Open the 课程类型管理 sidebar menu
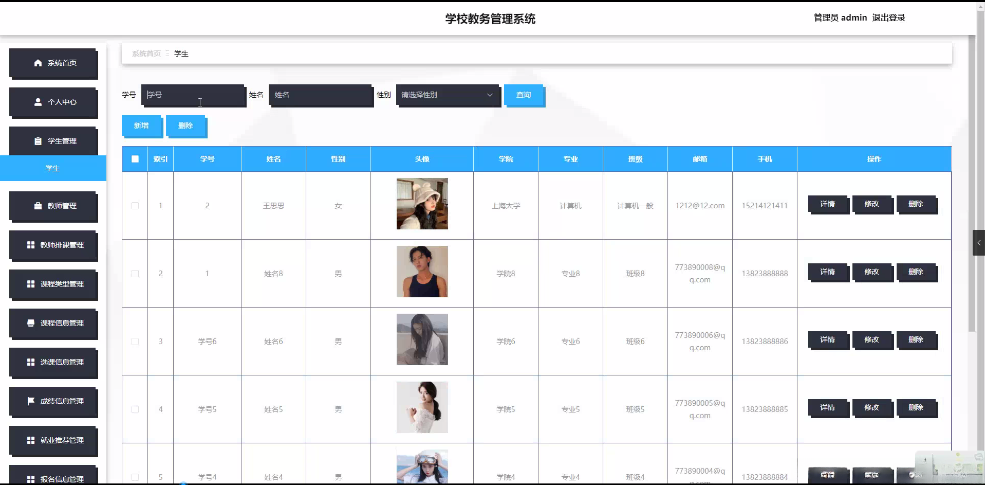The width and height of the screenshot is (985, 485). pos(53,284)
